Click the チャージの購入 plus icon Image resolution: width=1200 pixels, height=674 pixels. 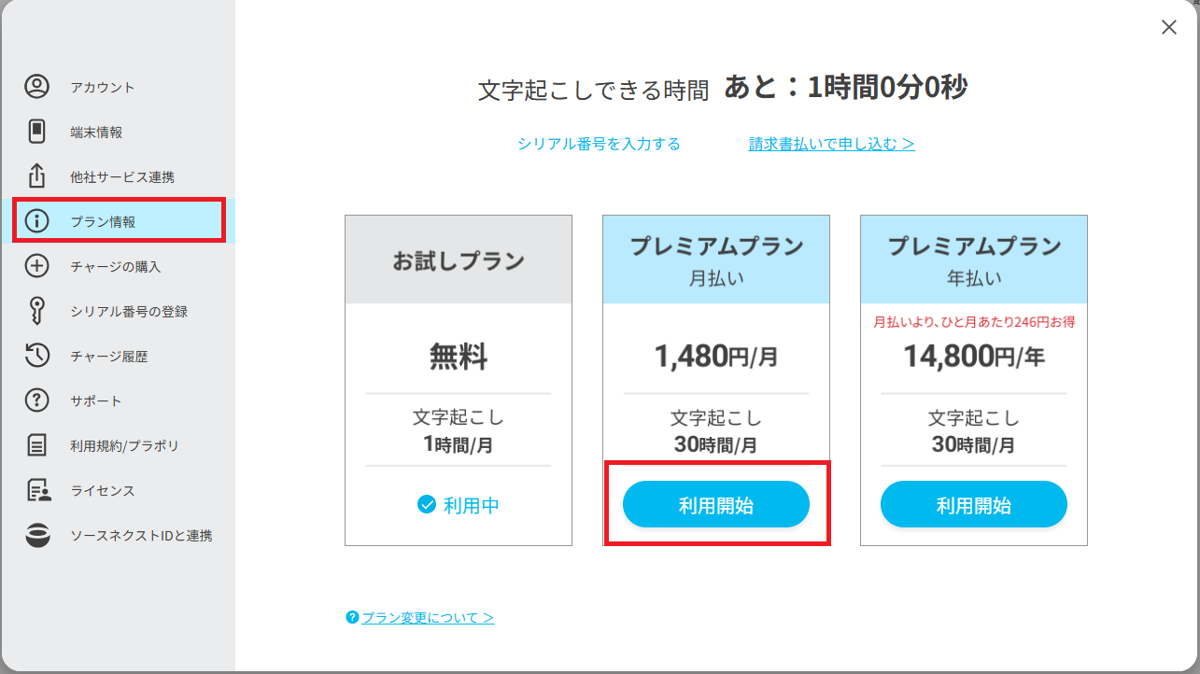pos(36,266)
